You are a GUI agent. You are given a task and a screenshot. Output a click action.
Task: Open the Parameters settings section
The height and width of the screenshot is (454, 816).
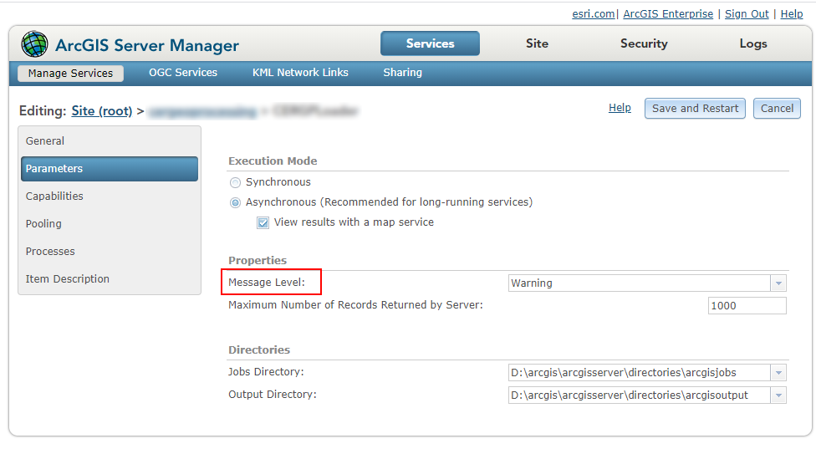pos(110,169)
